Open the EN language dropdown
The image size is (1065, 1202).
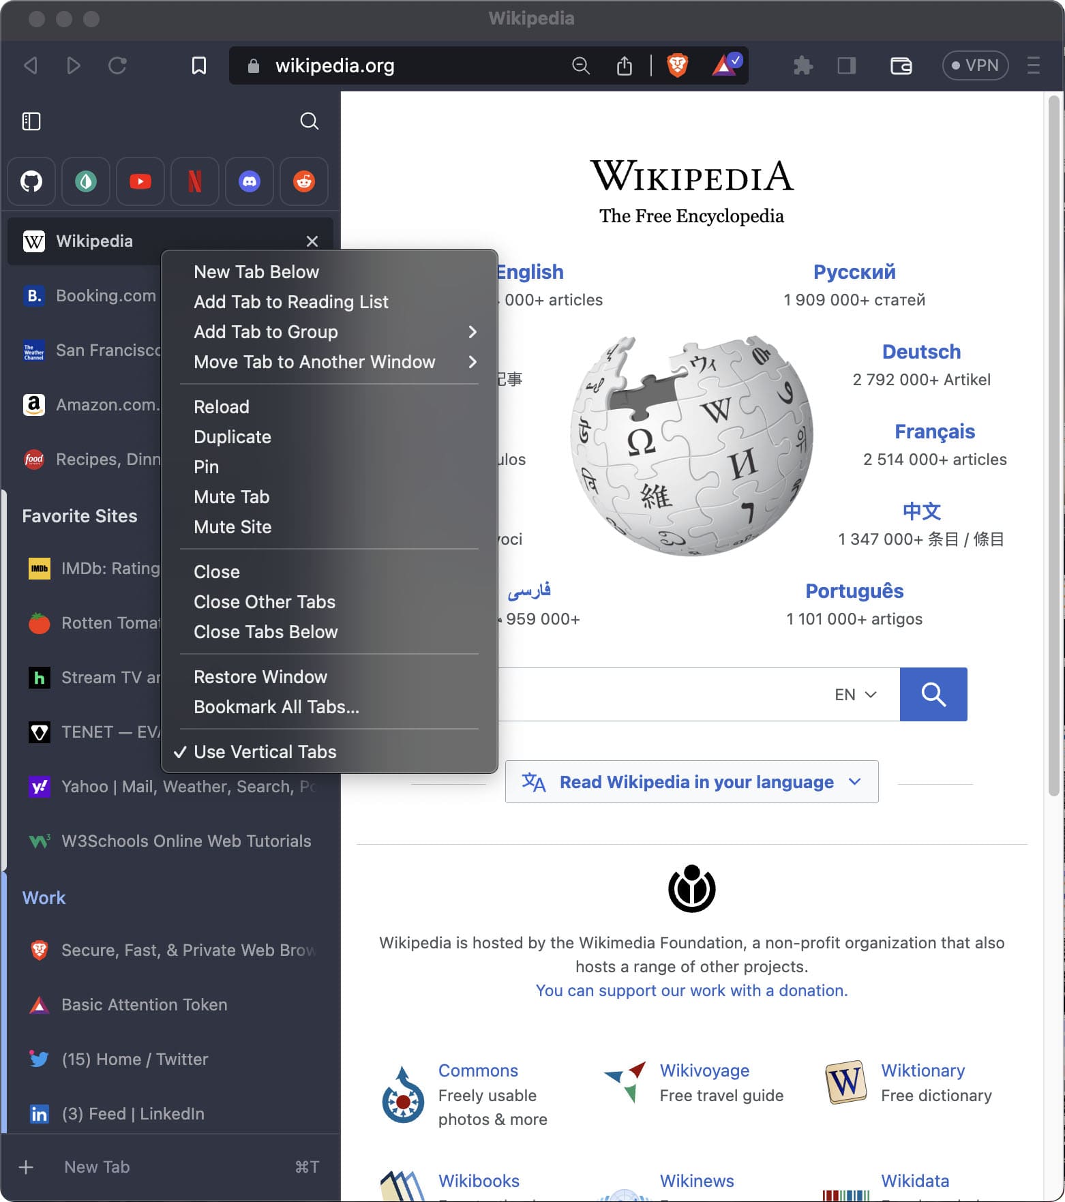pos(856,695)
